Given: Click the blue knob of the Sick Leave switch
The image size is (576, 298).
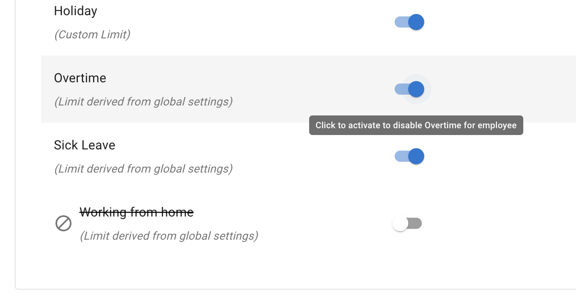Looking at the screenshot, I should coord(416,156).
